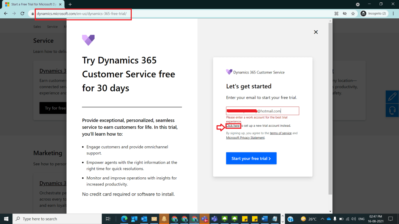Click the headset support icon on right edge
Image resolution: width=399 pixels, height=224 pixels.
(392, 110)
